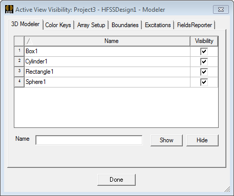This screenshot has height=196, width=234.
Task: Select row header number 2
Action: click(x=19, y=61)
